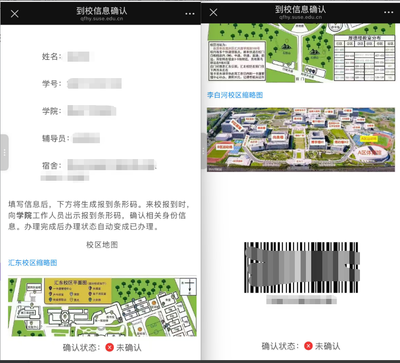The width and height of the screenshot is (400, 363).
Task: Open more options menu on right page
Action: (388, 12)
